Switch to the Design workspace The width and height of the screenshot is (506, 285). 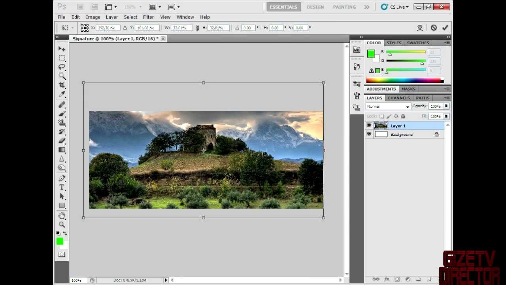click(x=315, y=7)
